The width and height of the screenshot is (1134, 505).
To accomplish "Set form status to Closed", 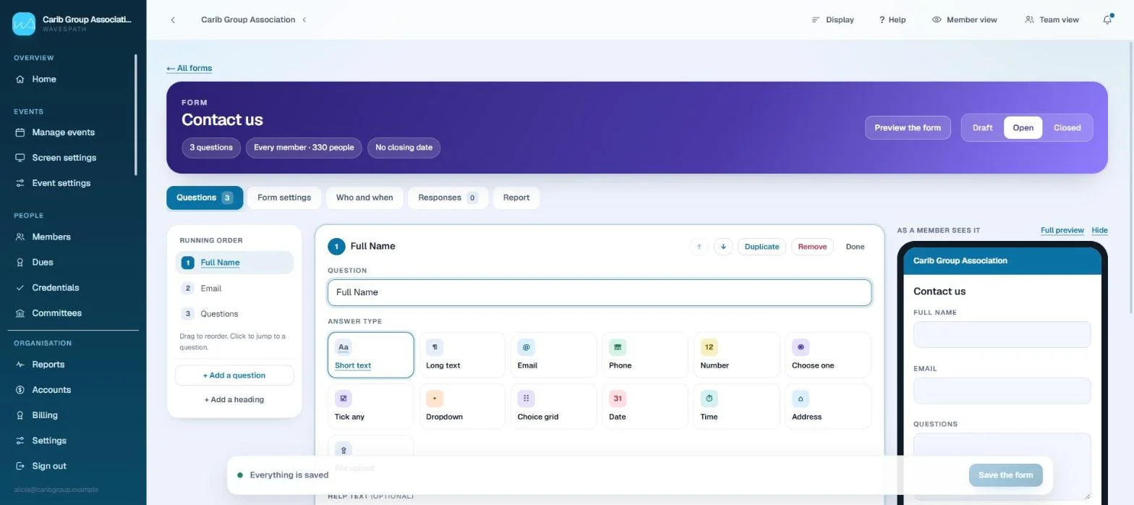I will [x=1067, y=127].
